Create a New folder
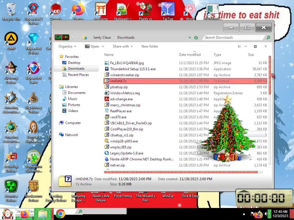The width and height of the screenshot is (294, 220). click(x=150, y=46)
